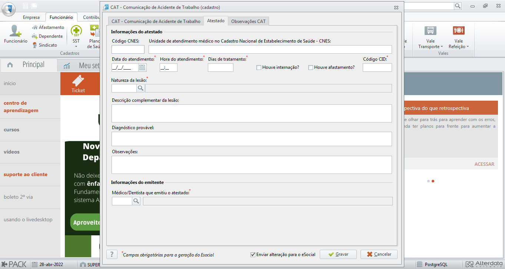Click the Vale Transporte bus icon
Viewport: 505px width, 269px height.
pyautogui.click(x=431, y=31)
